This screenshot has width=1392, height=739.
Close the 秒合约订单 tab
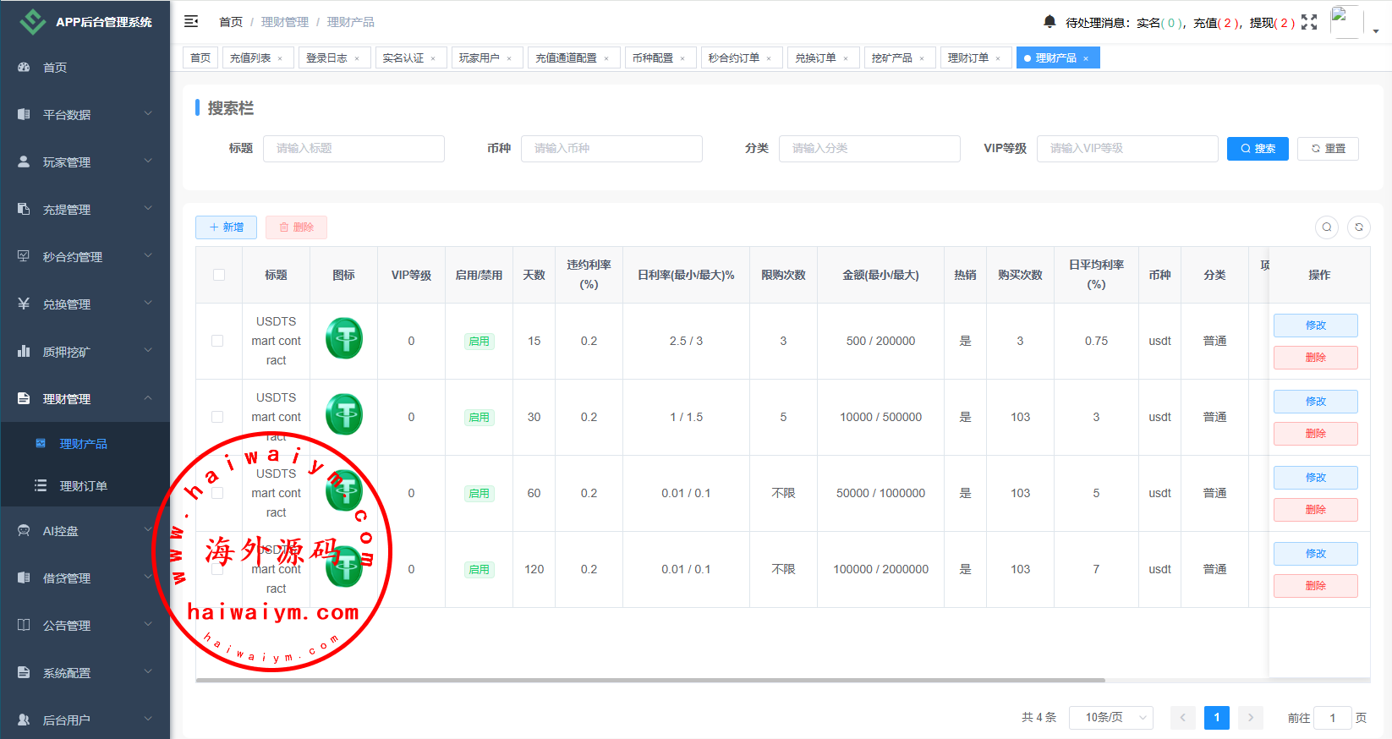pos(769,58)
